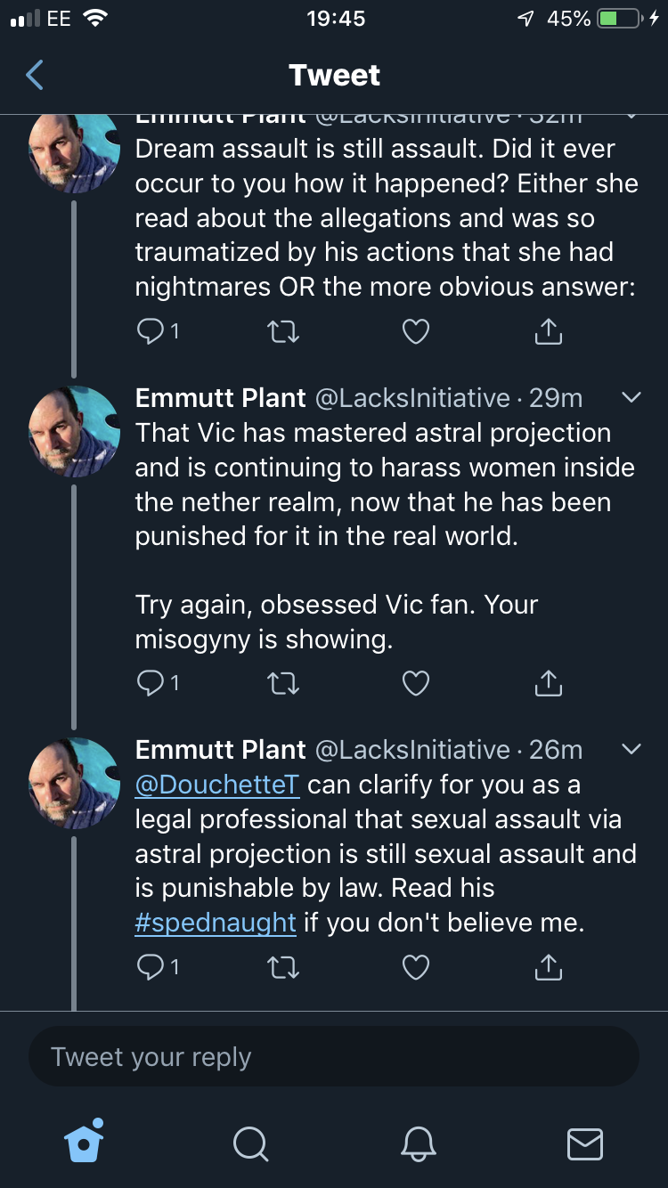Reply to the astral projection tweet from 29m
Screen dimensions: 668x1188
coord(158,683)
